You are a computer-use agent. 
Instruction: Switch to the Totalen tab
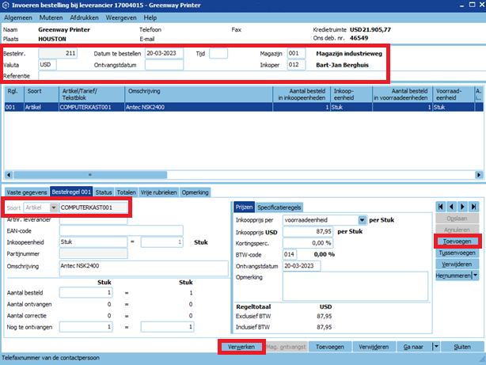tap(126, 192)
